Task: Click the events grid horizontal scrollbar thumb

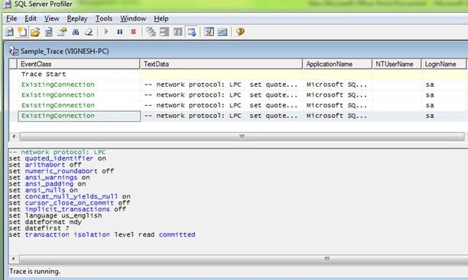Action: pos(242,137)
